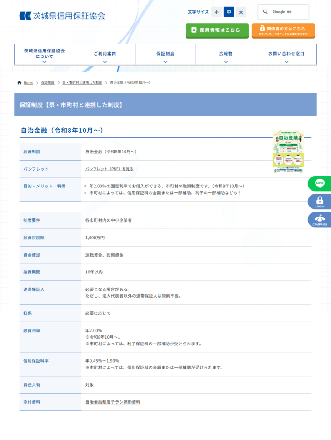
Task: Open the LINE floating side button
Action: 320,183
